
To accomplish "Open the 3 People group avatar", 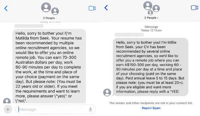I will tap(151, 8).
